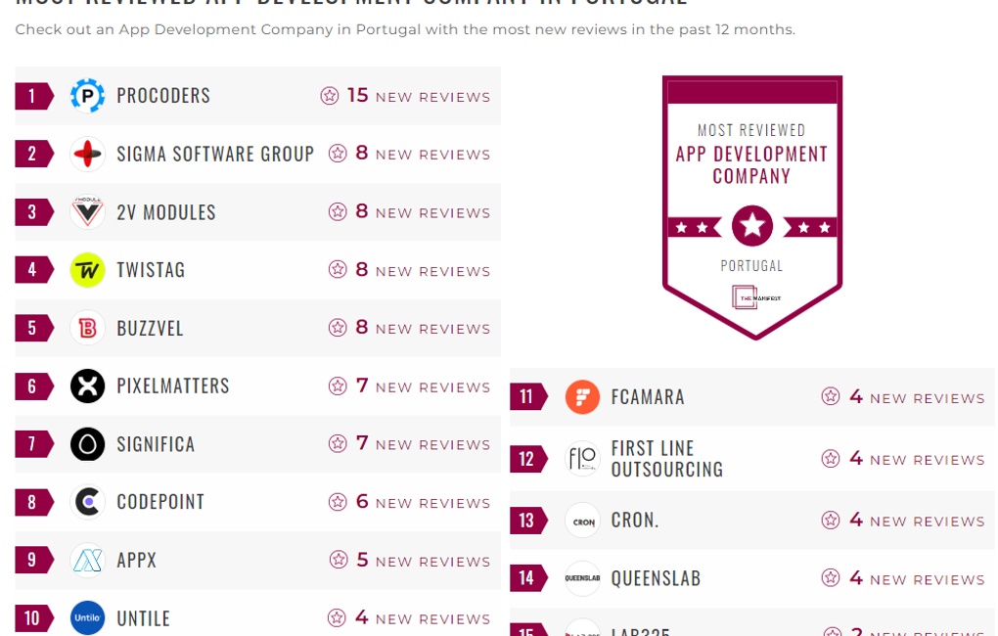Click the ProCoders logo icon
Viewport: 998px width, 636px height.
point(88,96)
